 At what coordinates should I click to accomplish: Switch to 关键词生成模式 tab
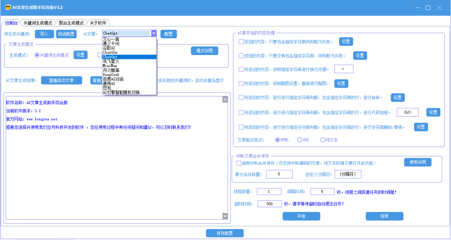click(x=38, y=23)
